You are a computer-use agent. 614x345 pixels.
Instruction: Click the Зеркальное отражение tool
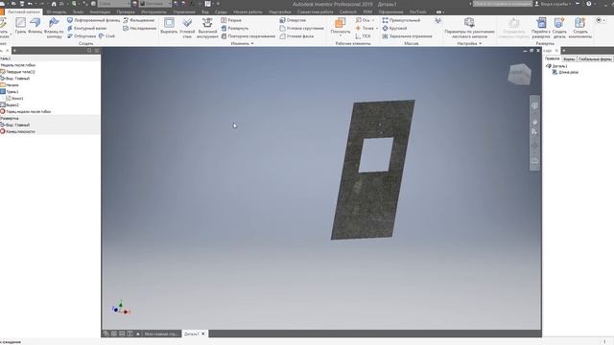point(407,36)
